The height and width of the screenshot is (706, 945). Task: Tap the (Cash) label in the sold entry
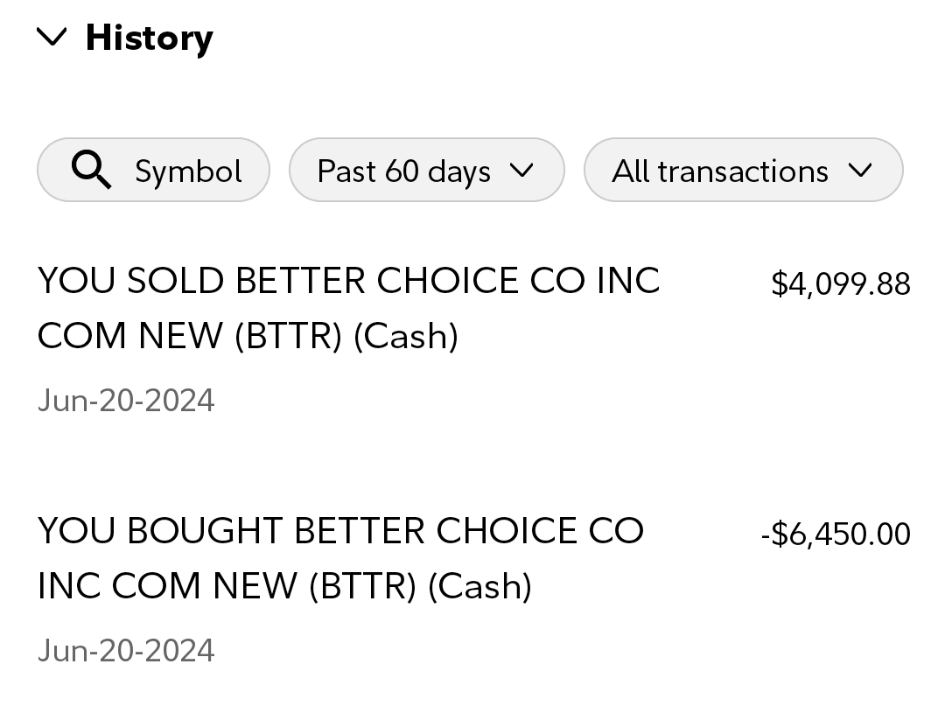406,336
